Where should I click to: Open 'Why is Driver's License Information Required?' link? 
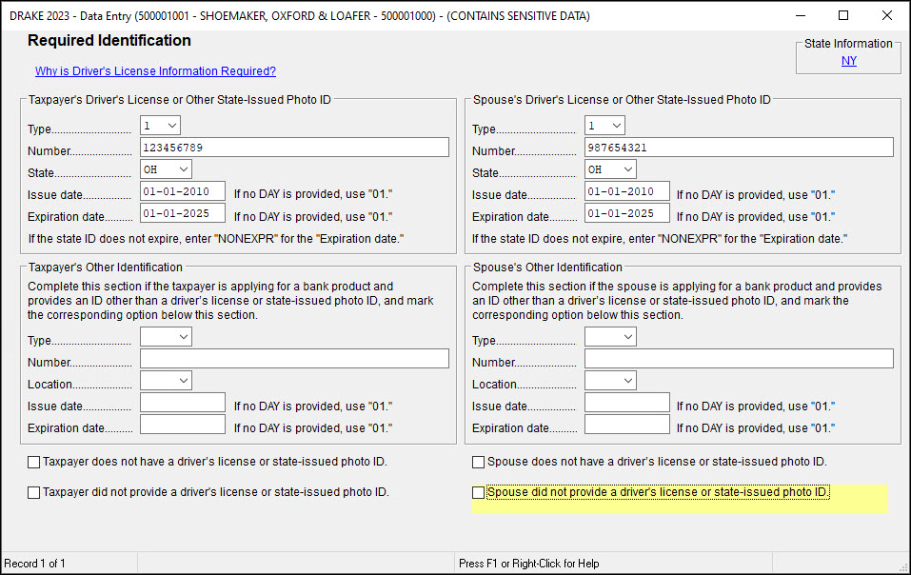point(155,70)
